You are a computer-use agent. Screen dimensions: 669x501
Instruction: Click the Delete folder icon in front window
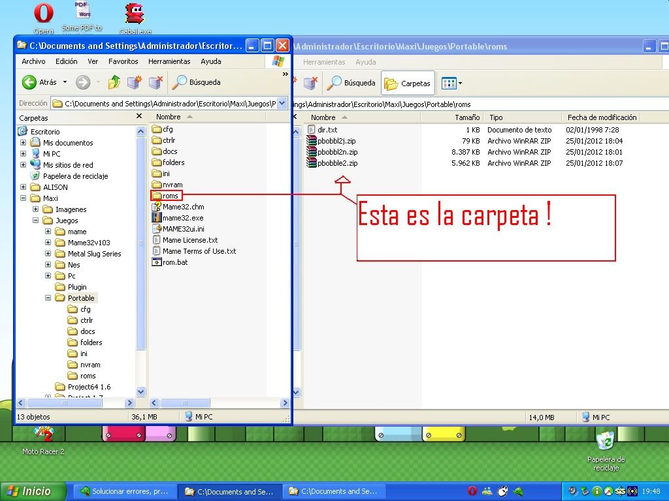[155, 82]
